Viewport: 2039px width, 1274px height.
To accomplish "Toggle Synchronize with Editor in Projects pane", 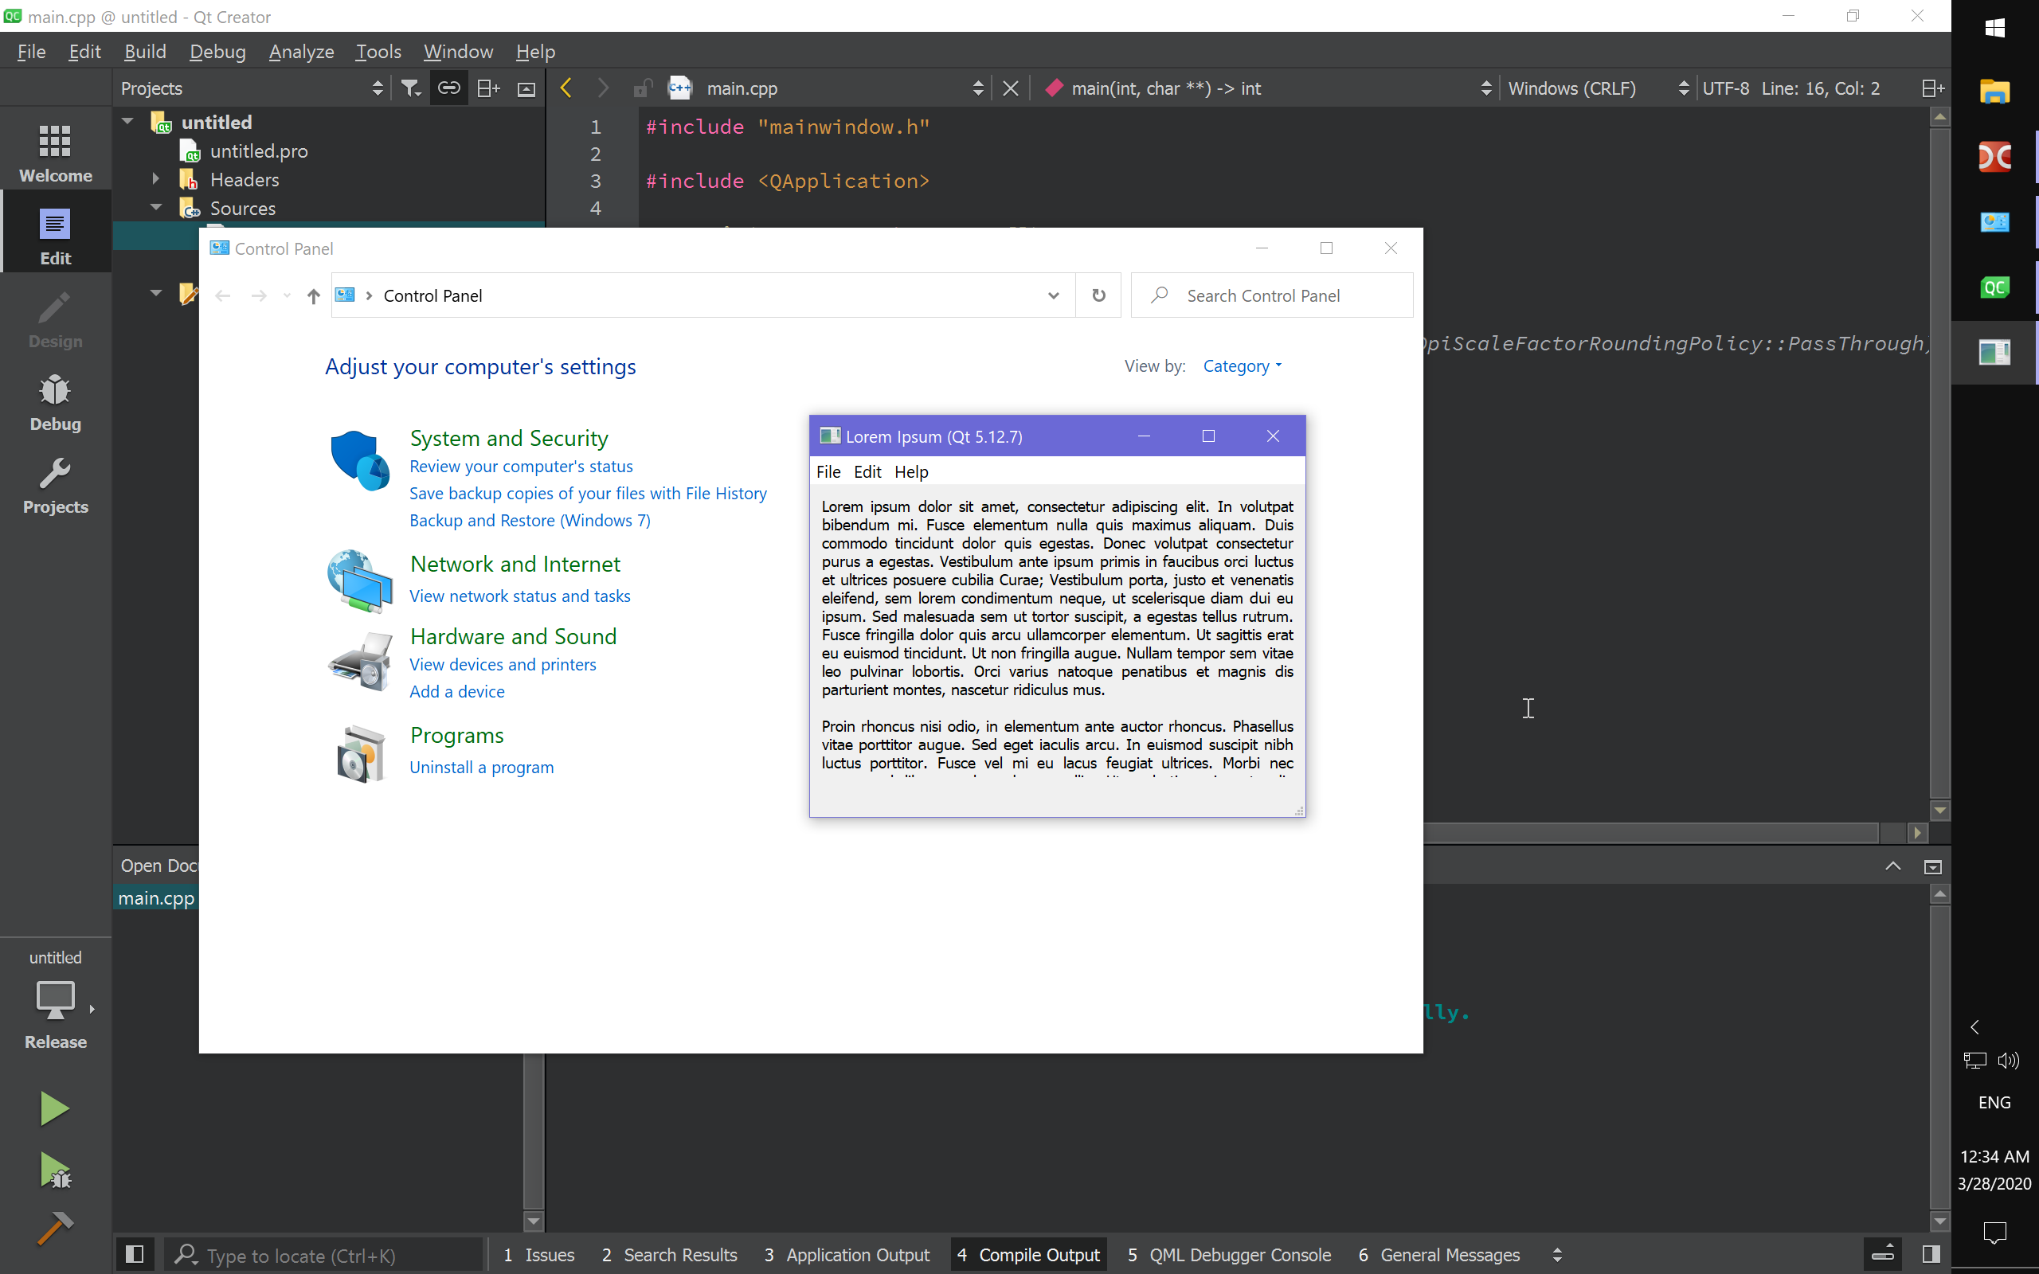I will [x=448, y=88].
